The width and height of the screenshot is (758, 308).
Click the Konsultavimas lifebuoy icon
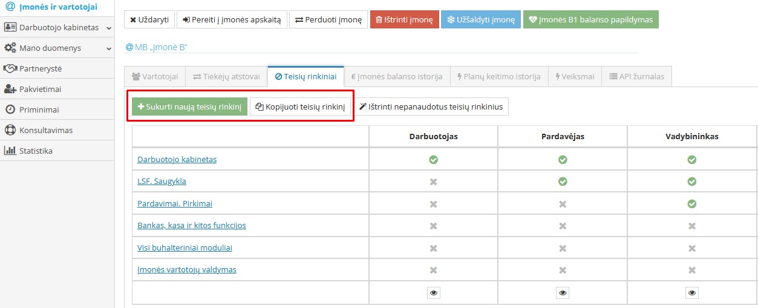[10, 130]
